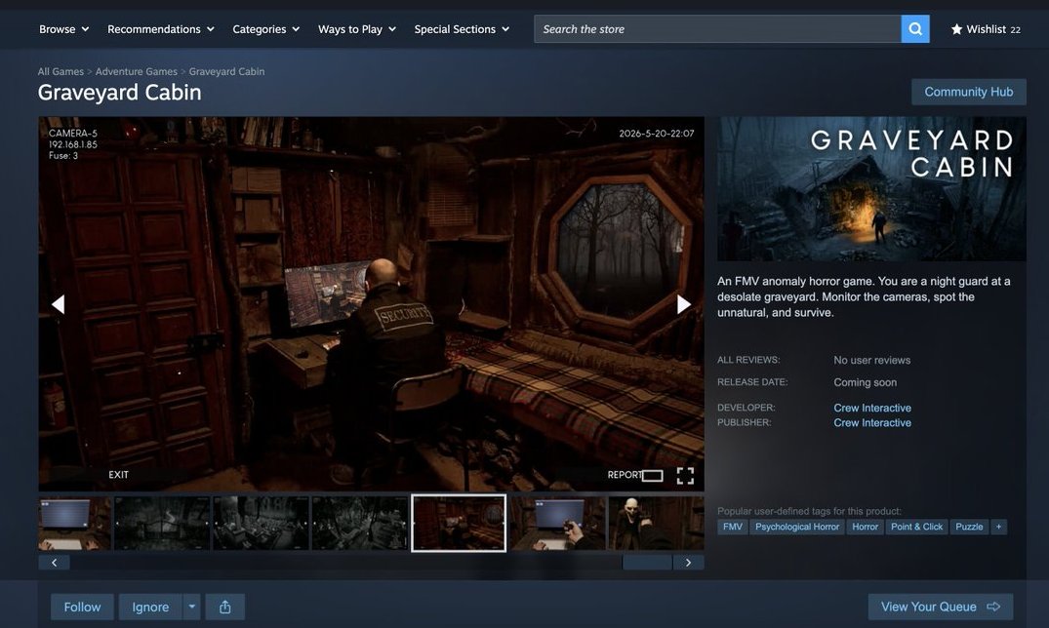Click the "No user reviews" text

coord(871,360)
